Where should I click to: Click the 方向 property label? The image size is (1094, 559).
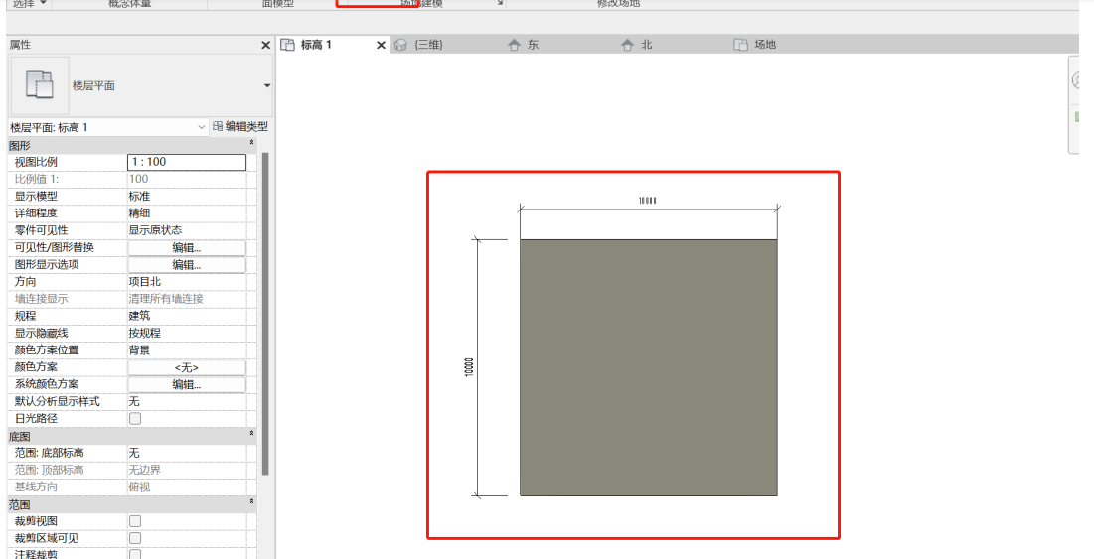click(x=25, y=282)
